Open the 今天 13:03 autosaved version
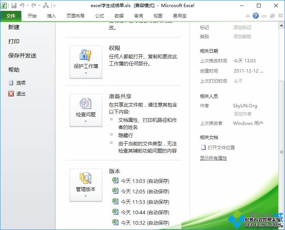Viewport: 285px width, 230px height. 145,181
